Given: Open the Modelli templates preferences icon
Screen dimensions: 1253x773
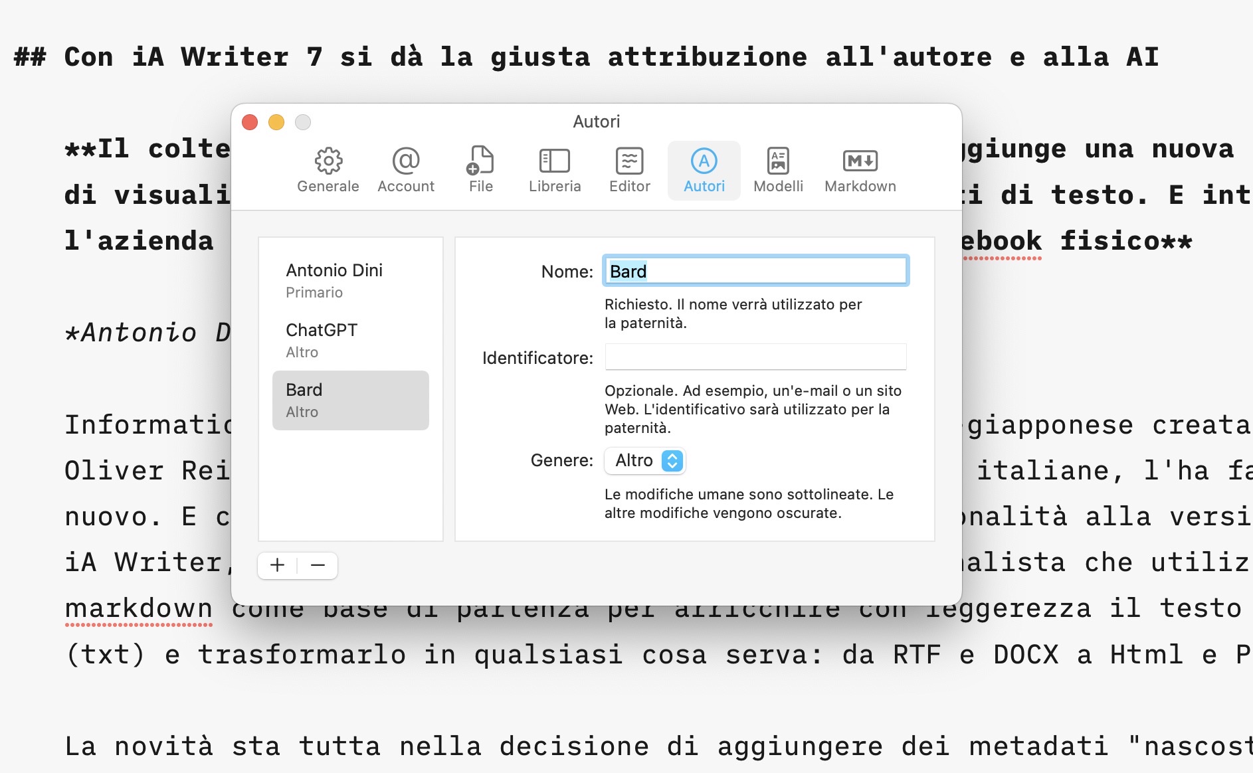Looking at the screenshot, I should coord(779,170).
